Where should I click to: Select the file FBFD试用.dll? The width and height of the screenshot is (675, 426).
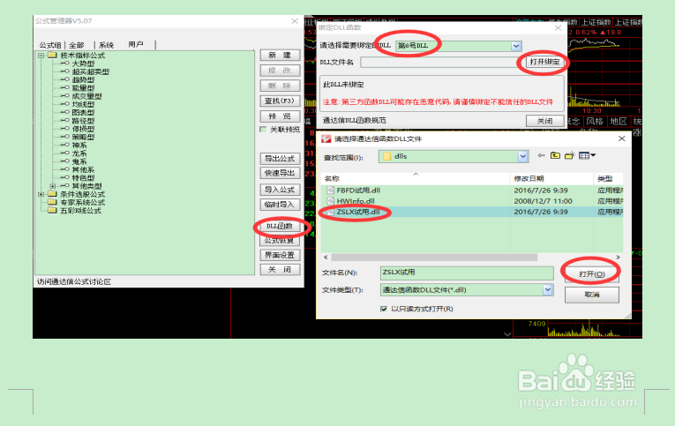[x=358, y=191]
